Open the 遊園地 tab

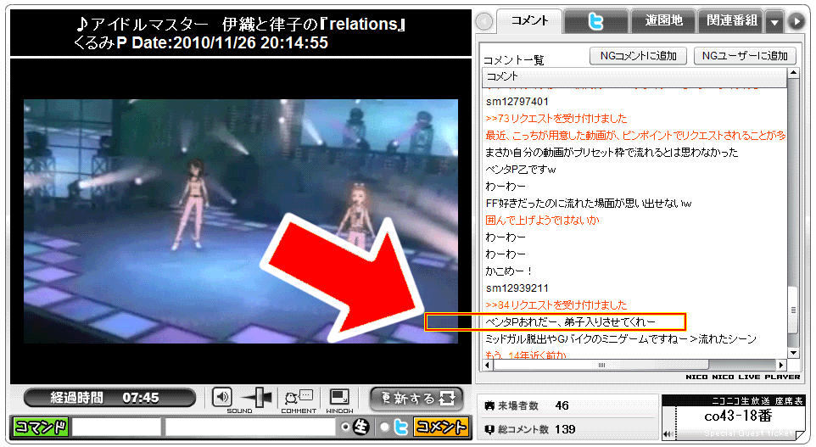click(x=663, y=21)
